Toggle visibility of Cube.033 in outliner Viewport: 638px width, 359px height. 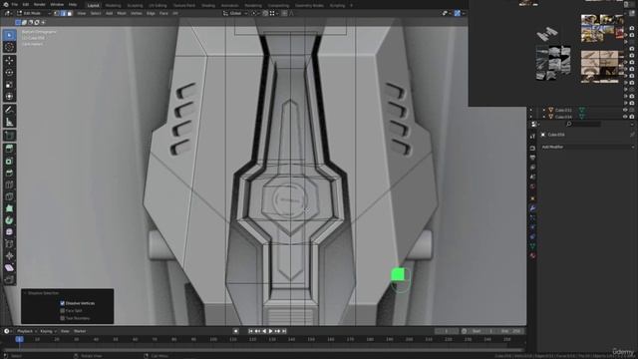[625, 110]
